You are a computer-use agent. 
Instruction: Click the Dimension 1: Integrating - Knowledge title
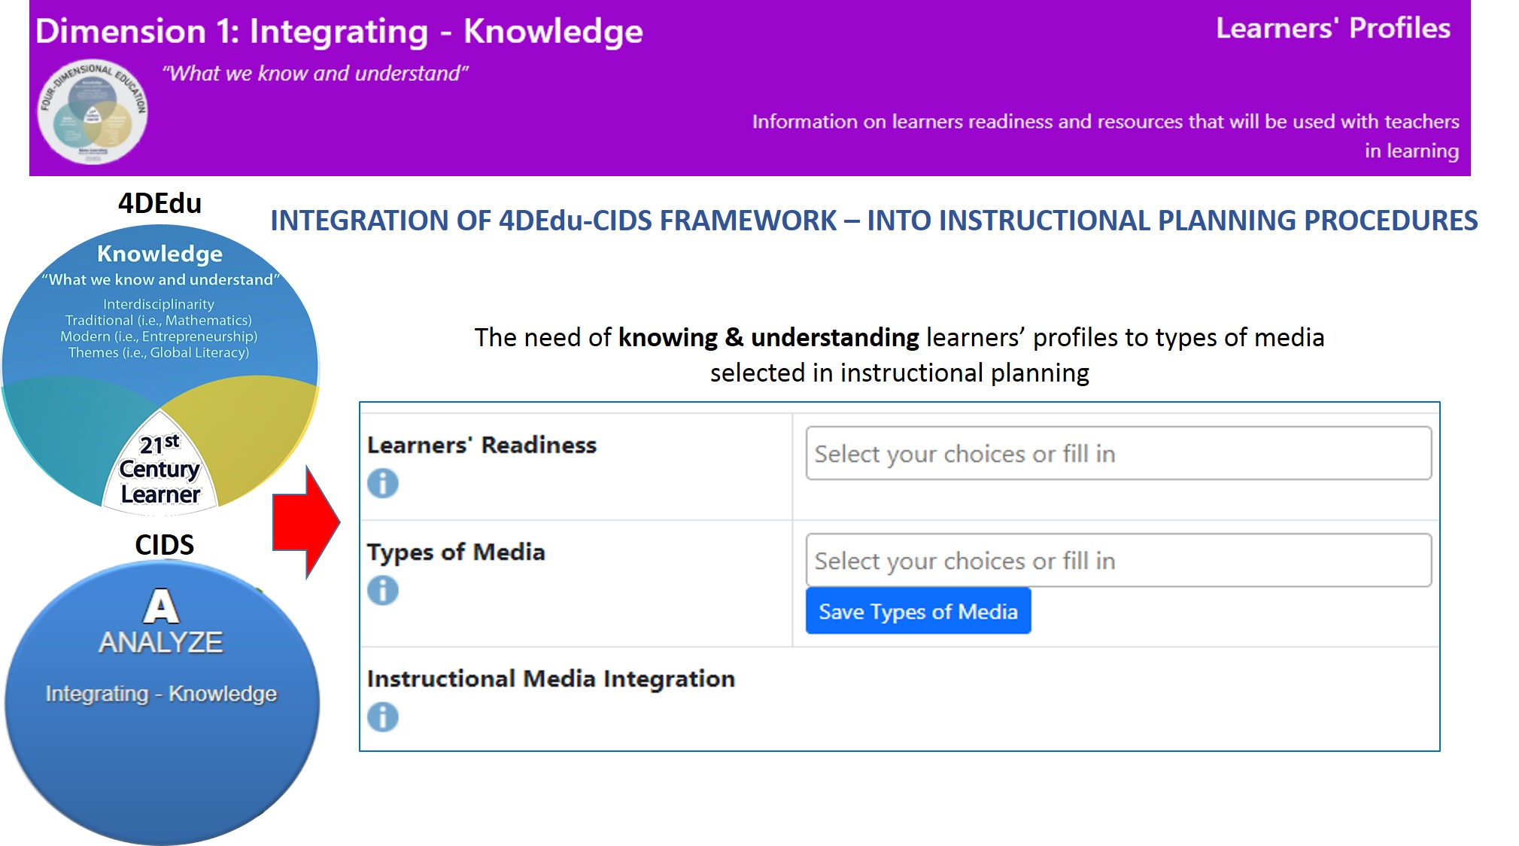[x=339, y=32]
